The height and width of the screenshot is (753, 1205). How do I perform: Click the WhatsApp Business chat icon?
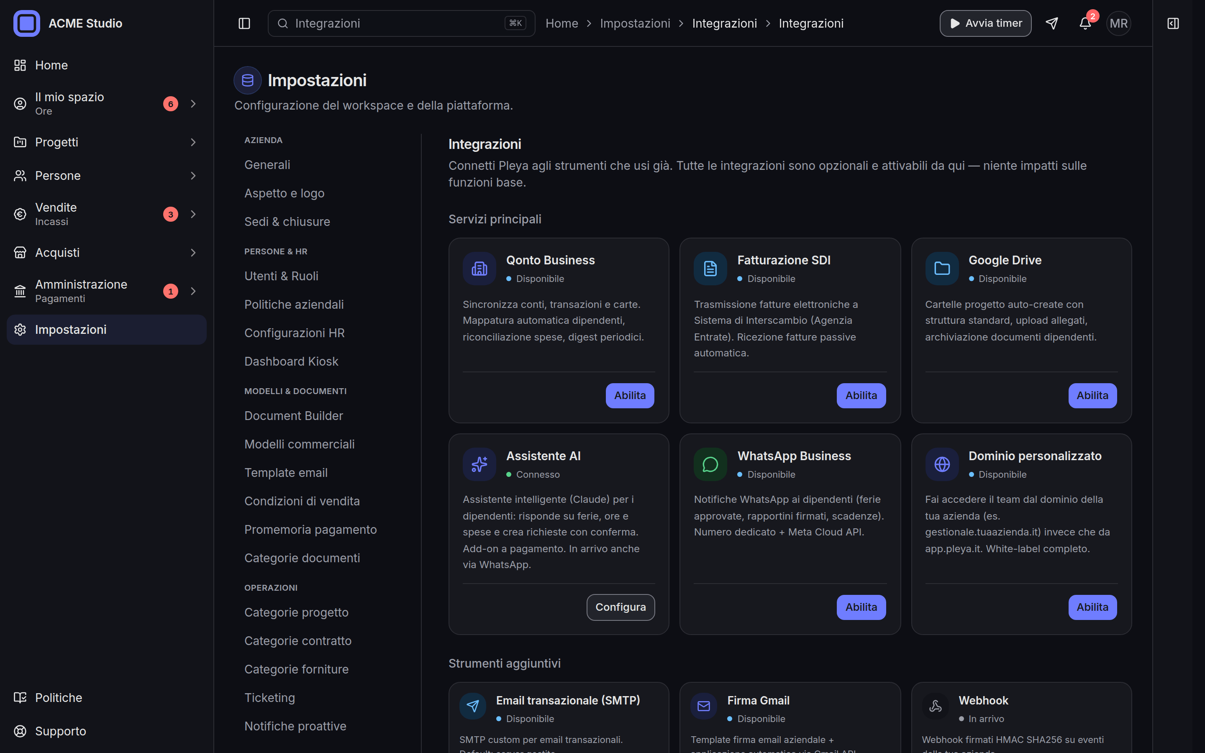click(x=710, y=464)
